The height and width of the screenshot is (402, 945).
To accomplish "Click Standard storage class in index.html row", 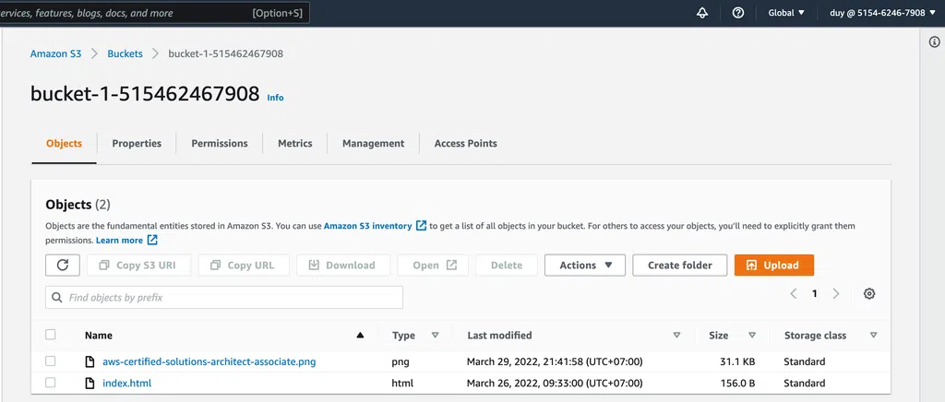I will pos(805,383).
